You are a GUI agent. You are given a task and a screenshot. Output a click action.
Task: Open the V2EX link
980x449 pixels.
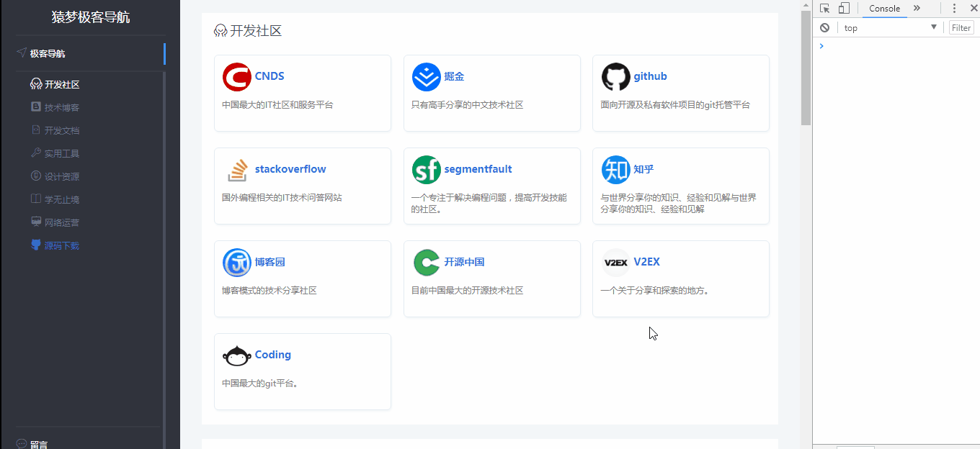pos(646,262)
